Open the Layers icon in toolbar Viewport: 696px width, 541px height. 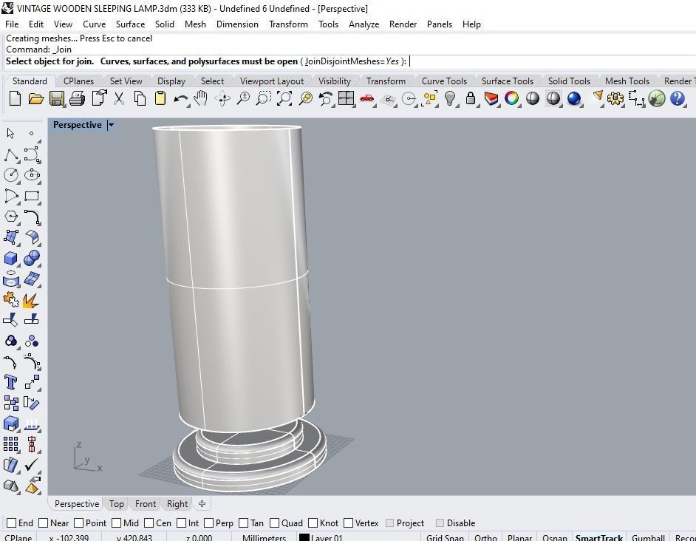(x=491, y=98)
